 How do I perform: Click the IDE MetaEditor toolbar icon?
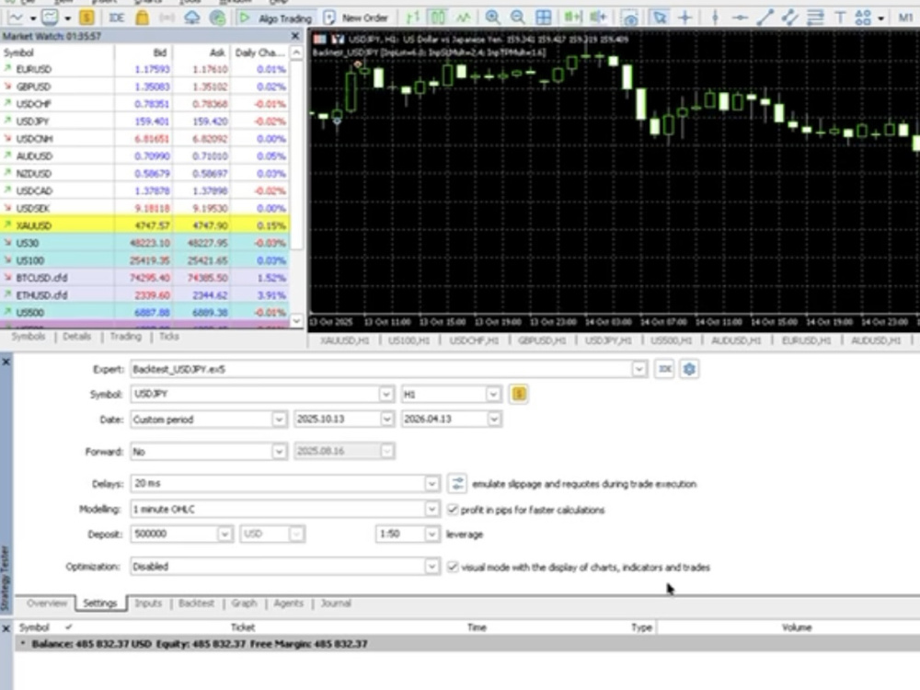click(116, 17)
